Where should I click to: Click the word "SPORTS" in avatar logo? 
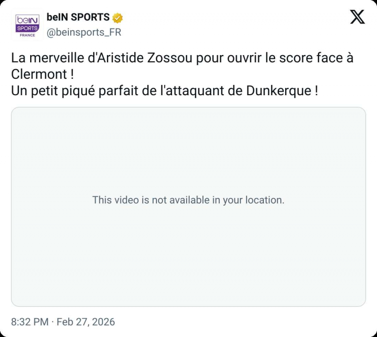tap(27, 28)
